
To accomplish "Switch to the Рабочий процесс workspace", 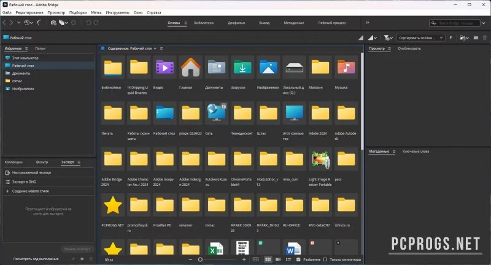I will pos(332,23).
